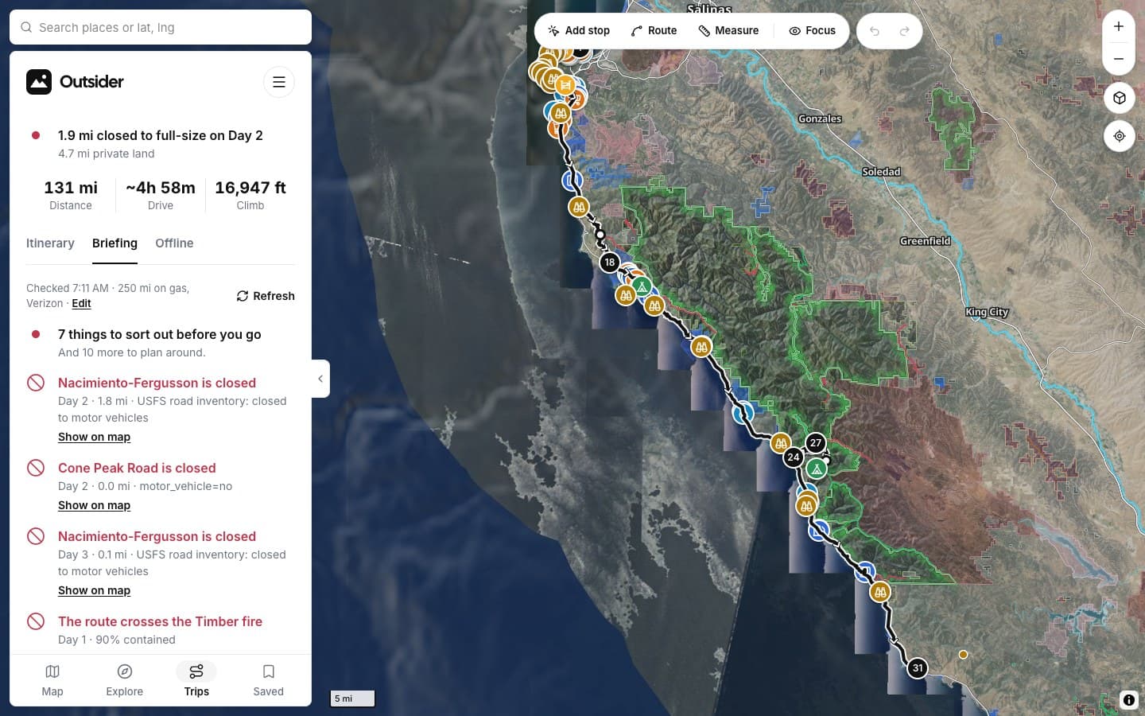Open Saved in bottom navigation
The width and height of the screenshot is (1145, 716).
269,680
